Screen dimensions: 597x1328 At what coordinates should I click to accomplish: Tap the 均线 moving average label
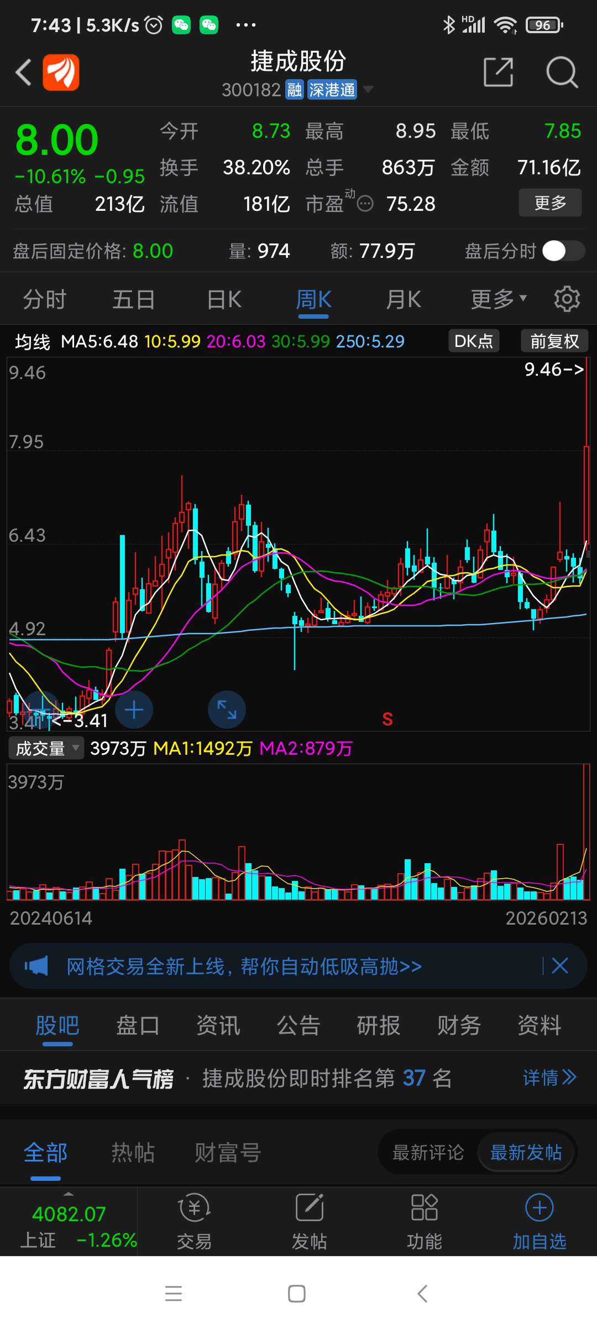32,341
